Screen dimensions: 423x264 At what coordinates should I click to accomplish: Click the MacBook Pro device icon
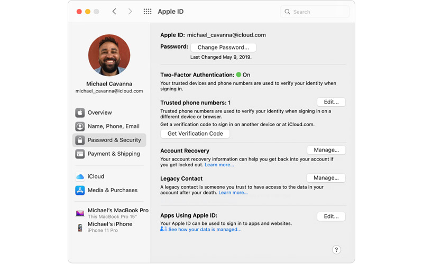pyautogui.click(x=80, y=213)
